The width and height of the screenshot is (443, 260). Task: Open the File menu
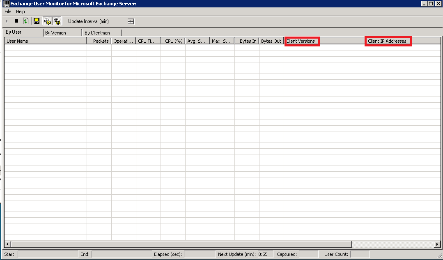[x=8, y=12]
